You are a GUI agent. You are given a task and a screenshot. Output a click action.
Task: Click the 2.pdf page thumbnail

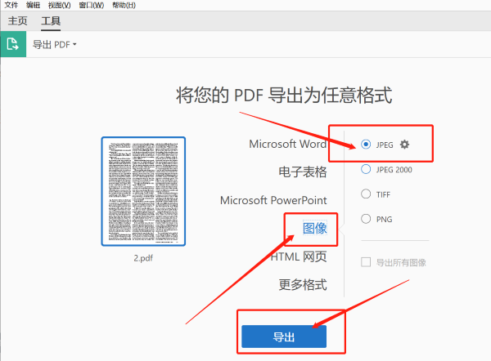pos(143,191)
